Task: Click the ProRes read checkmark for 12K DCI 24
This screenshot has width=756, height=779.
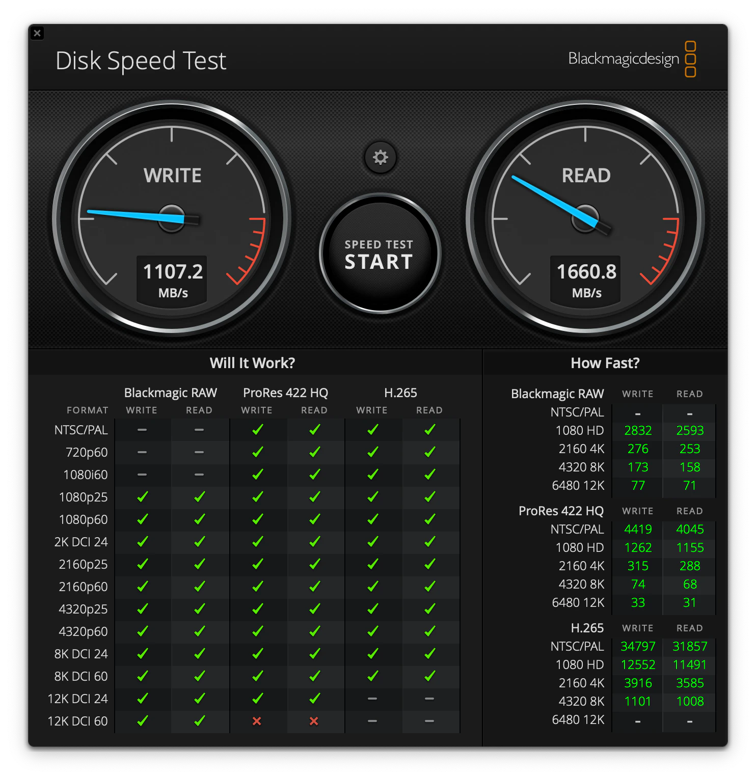Action: coord(315,699)
